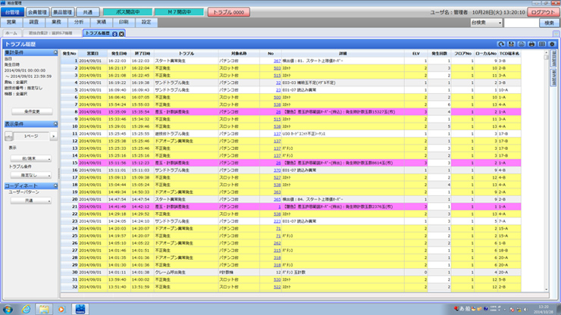Open the 印刷 submenu
The width and height of the screenshot is (561, 315).
[x=124, y=22]
